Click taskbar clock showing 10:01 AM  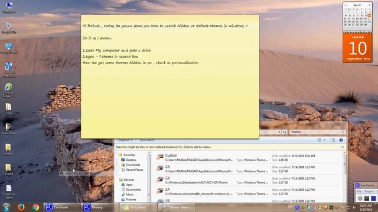click(366, 207)
